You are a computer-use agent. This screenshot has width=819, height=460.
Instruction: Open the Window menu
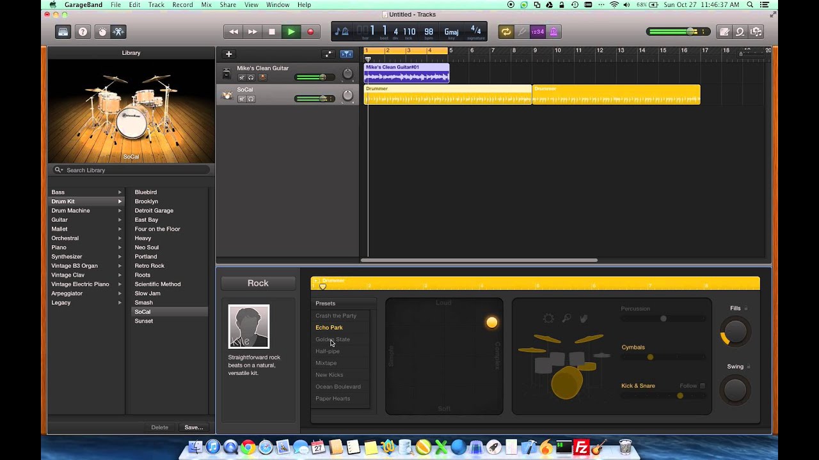278,4
